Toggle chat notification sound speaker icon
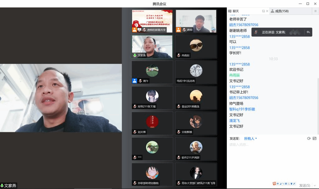319x189 pixels. tap(309, 138)
